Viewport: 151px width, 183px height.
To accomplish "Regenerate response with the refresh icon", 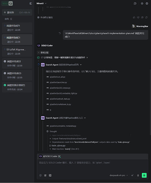I will (x=146, y=18).
